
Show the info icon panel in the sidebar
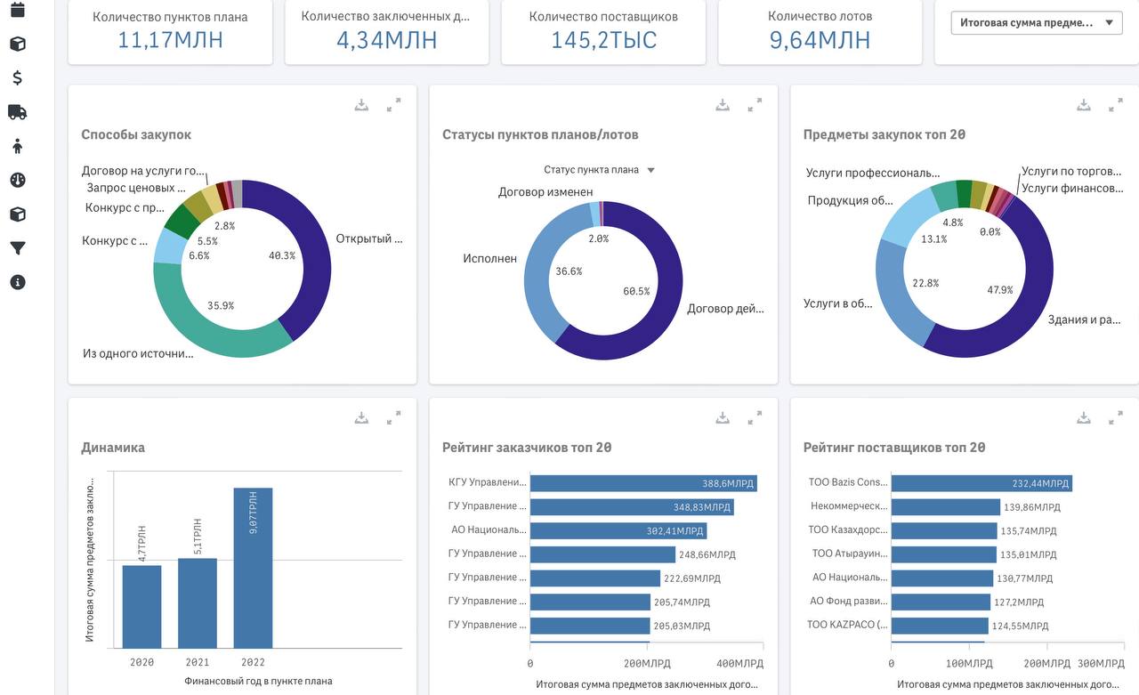pos(17,282)
